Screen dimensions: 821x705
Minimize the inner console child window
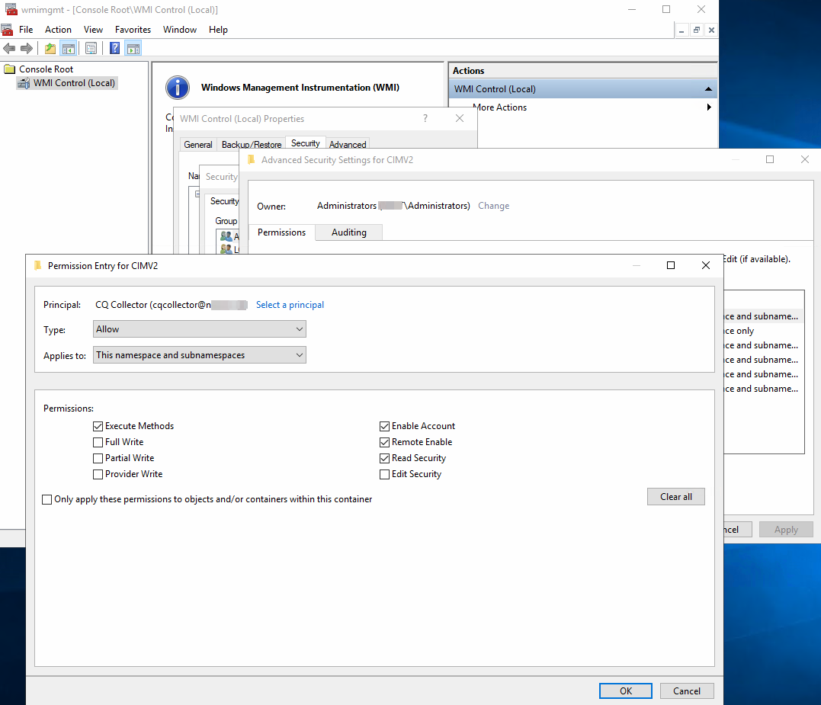coord(681,30)
